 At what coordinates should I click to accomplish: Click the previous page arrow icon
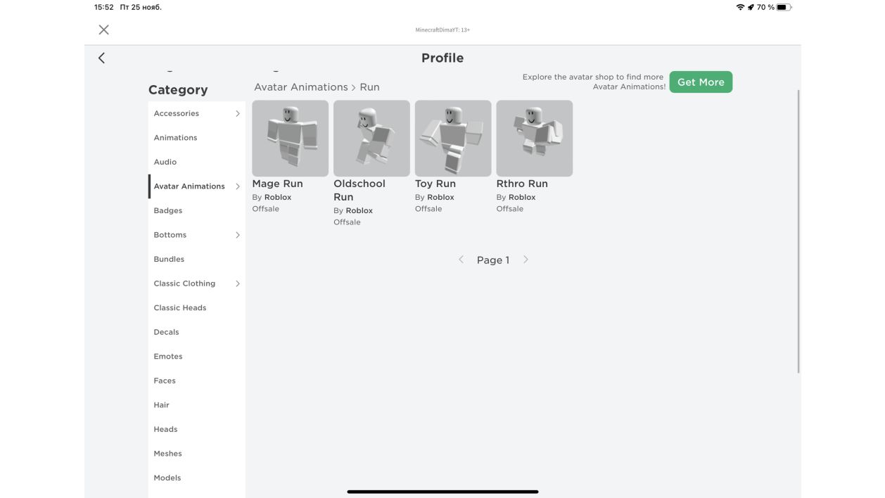click(461, 260)
